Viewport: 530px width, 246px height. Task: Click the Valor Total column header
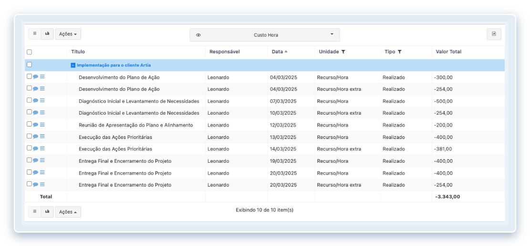pyautogui.click(x=448, y=52)
